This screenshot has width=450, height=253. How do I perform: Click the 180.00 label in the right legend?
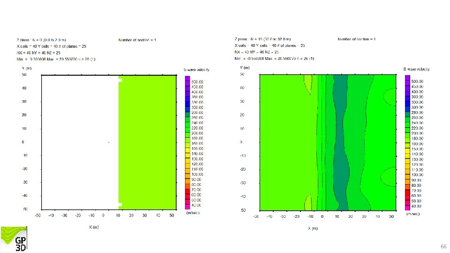click(417, 139)
